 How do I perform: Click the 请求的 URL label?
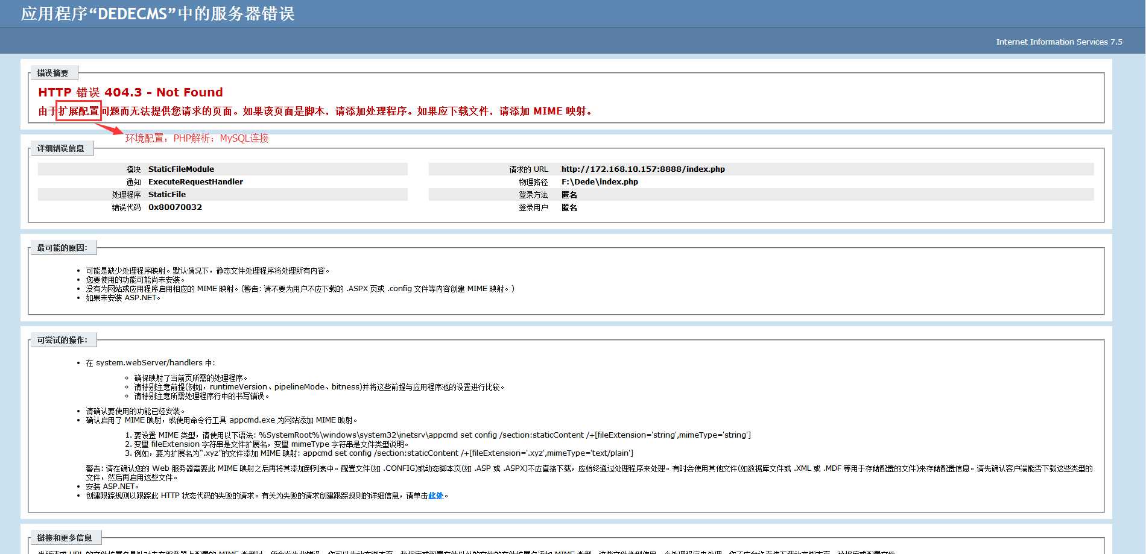[x=528, y=169]
